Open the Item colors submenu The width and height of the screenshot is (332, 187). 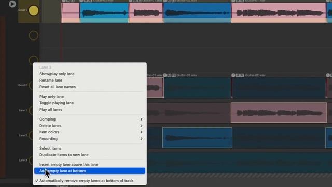pos(90,132)
